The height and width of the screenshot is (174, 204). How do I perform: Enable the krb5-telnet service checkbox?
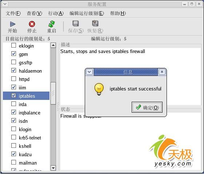coord(14,137)
